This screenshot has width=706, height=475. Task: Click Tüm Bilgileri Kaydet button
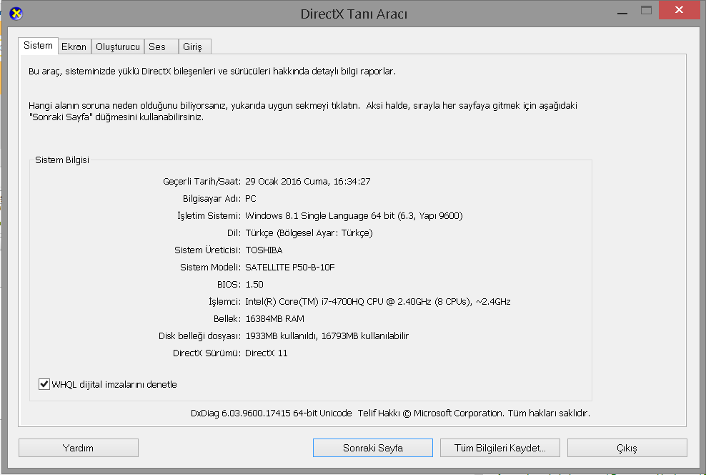[500, 448]
